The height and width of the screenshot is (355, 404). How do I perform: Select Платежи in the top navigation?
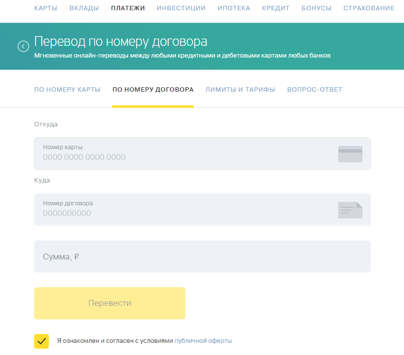coord(128,8)
